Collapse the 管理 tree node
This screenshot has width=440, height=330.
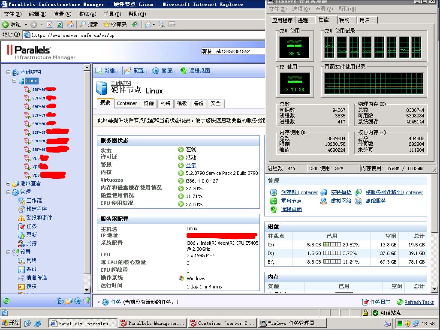pyautogui.click(x=9, y=192)
